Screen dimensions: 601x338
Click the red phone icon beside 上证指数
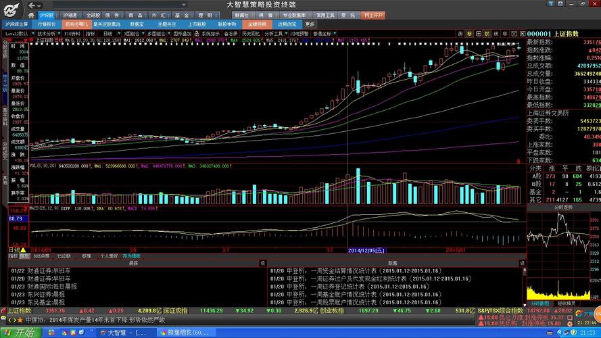coord(3,311)
